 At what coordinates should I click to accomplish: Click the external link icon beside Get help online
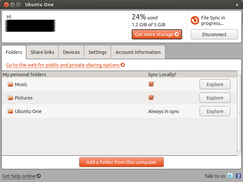tap(39, 176)
